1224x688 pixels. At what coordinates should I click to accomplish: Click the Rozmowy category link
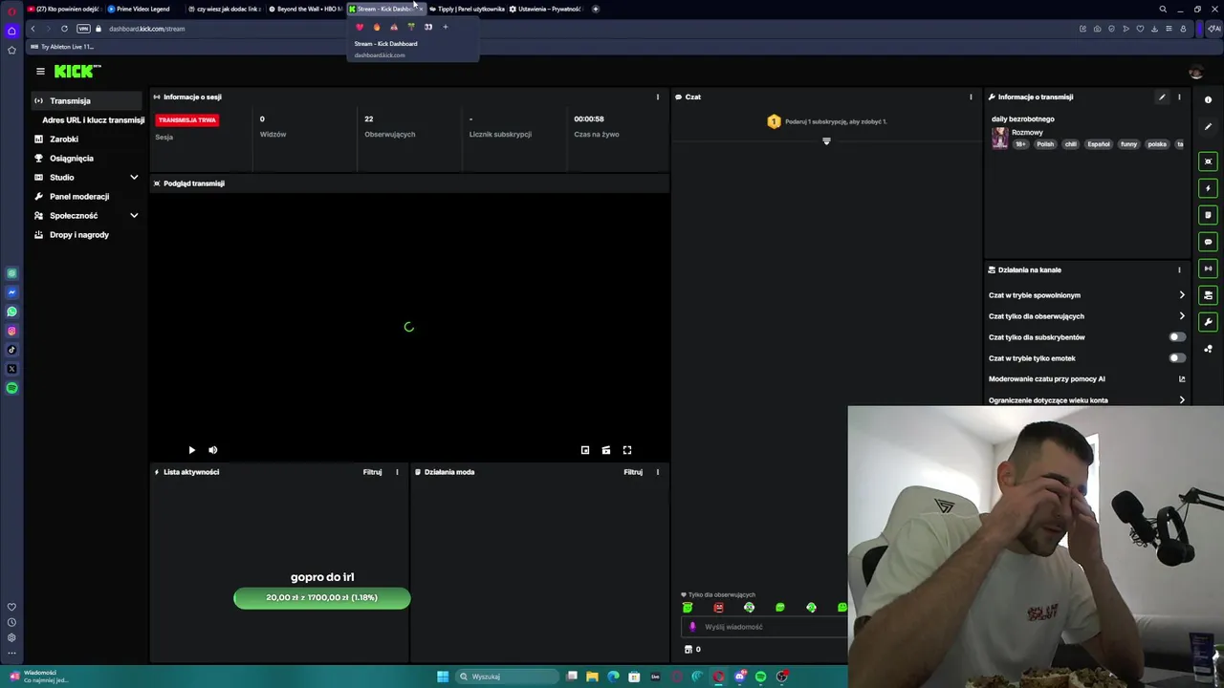click(1027, 133)
